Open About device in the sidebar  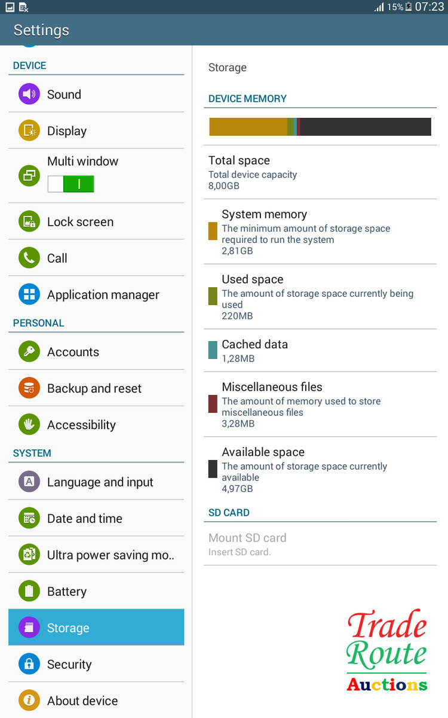[x=96, y=701]
